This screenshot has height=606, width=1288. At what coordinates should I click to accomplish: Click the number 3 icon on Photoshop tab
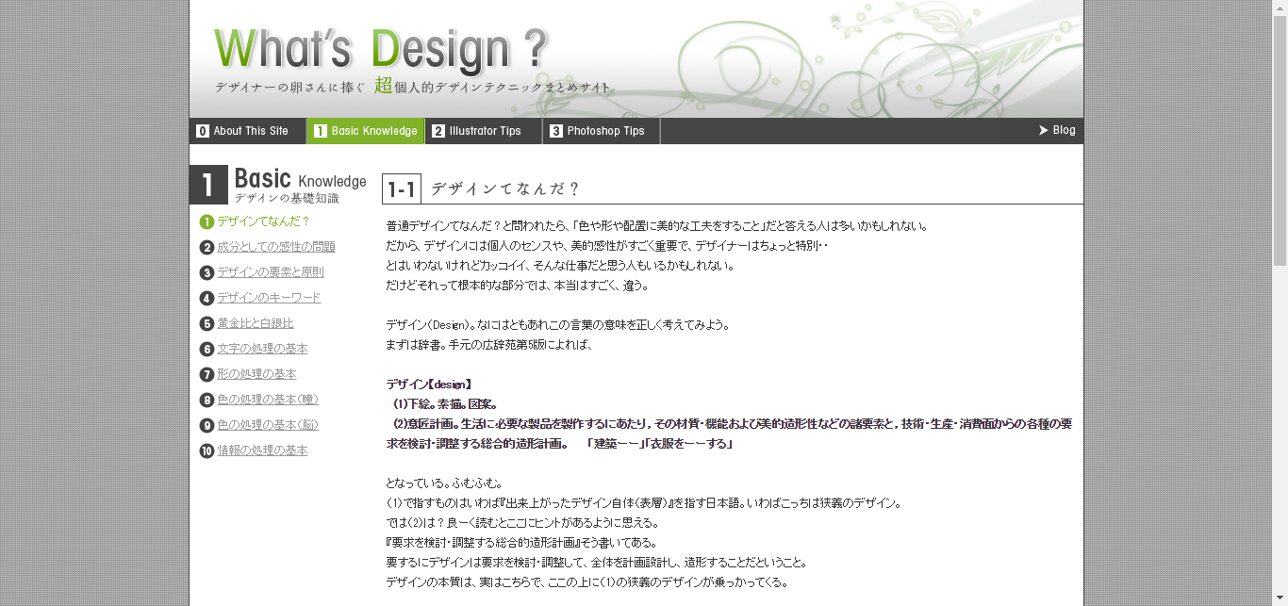[556, 131]
